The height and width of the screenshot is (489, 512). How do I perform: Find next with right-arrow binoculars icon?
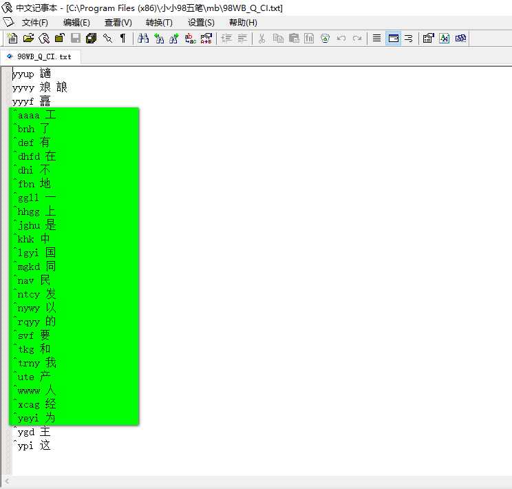click(174, 39)
